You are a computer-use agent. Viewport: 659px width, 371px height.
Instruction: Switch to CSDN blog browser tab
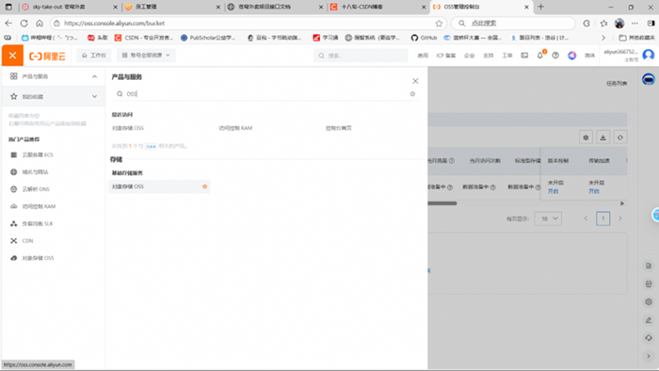(x=378, y=7)
